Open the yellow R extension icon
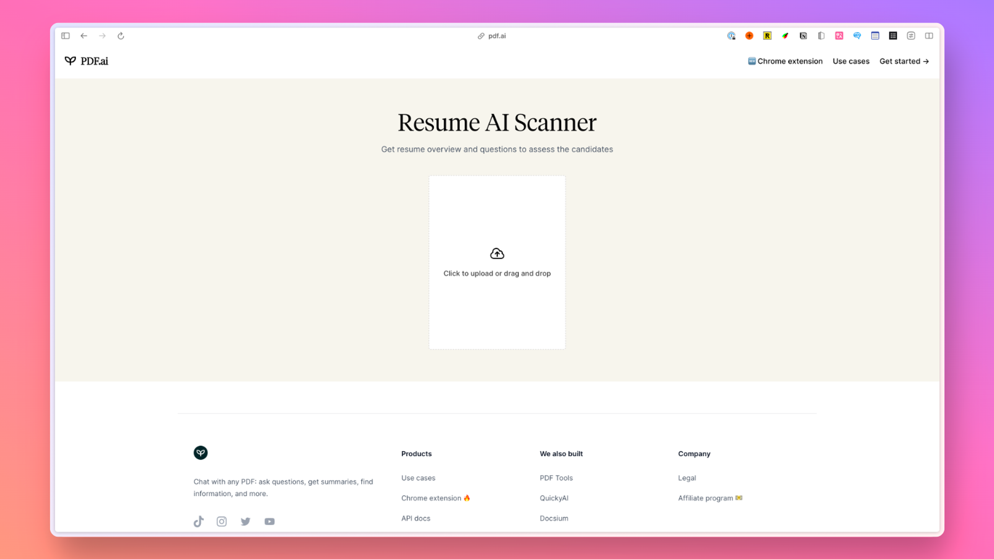This screenshot has width=994, height=559. coord(767,36)
